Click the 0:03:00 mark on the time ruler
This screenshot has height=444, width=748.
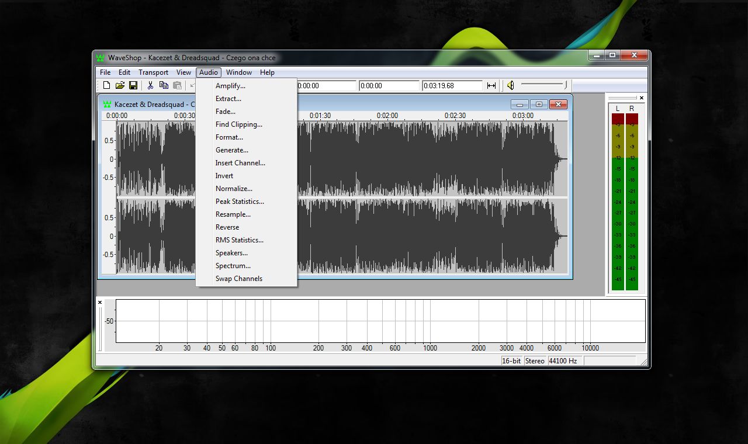click(523, 116)
